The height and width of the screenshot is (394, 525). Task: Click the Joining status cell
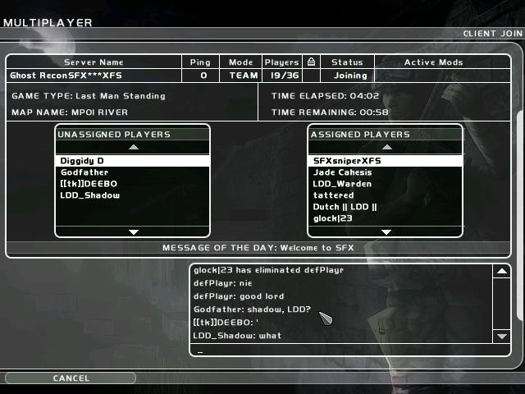(x=347, y=76)
